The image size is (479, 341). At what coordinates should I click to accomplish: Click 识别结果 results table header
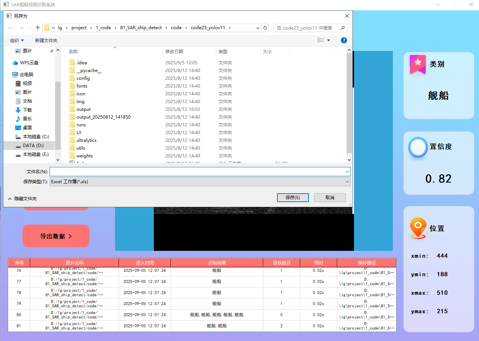pos(217,263)
